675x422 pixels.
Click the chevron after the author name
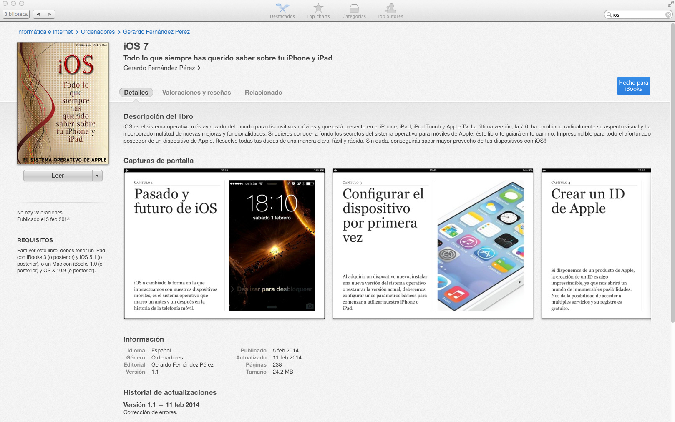pos(199,68)
